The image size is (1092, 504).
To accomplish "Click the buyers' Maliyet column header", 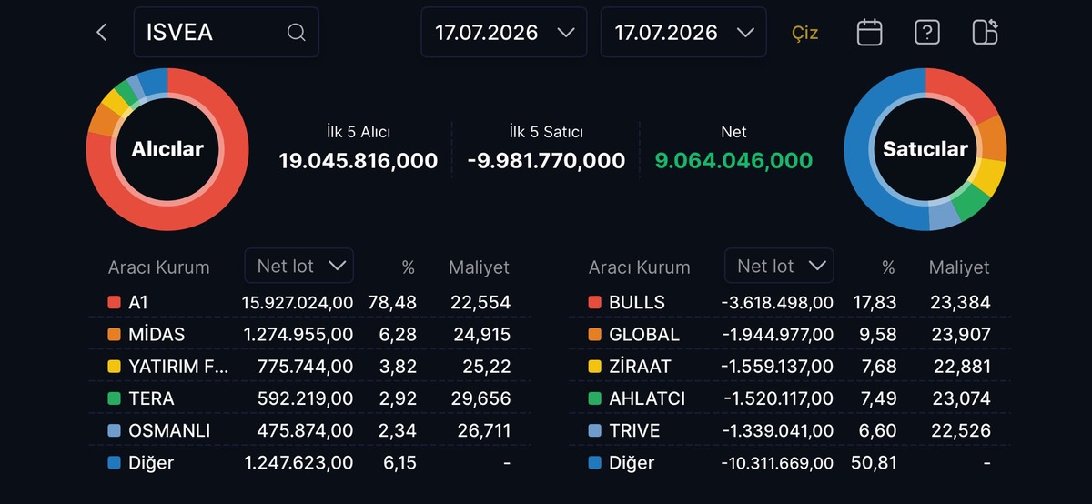I will [x=479, y=267].
